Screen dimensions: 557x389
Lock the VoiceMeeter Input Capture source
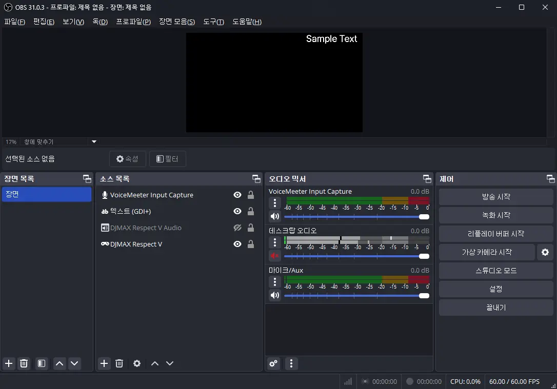click(x=251, y=195)
